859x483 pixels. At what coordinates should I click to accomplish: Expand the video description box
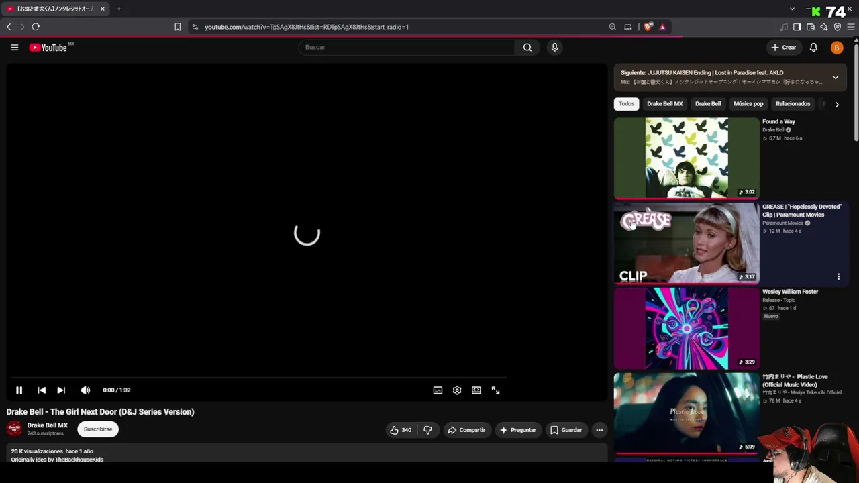point(307,454)
